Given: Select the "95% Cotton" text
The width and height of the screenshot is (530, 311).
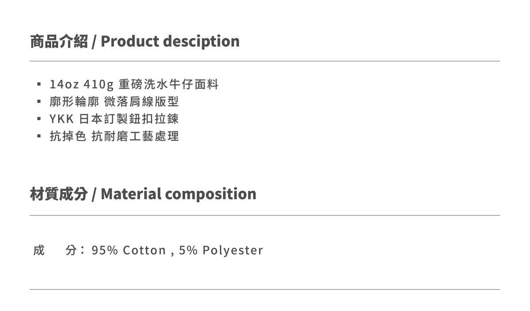Looking at the screenshot, I should pos(129,250).
